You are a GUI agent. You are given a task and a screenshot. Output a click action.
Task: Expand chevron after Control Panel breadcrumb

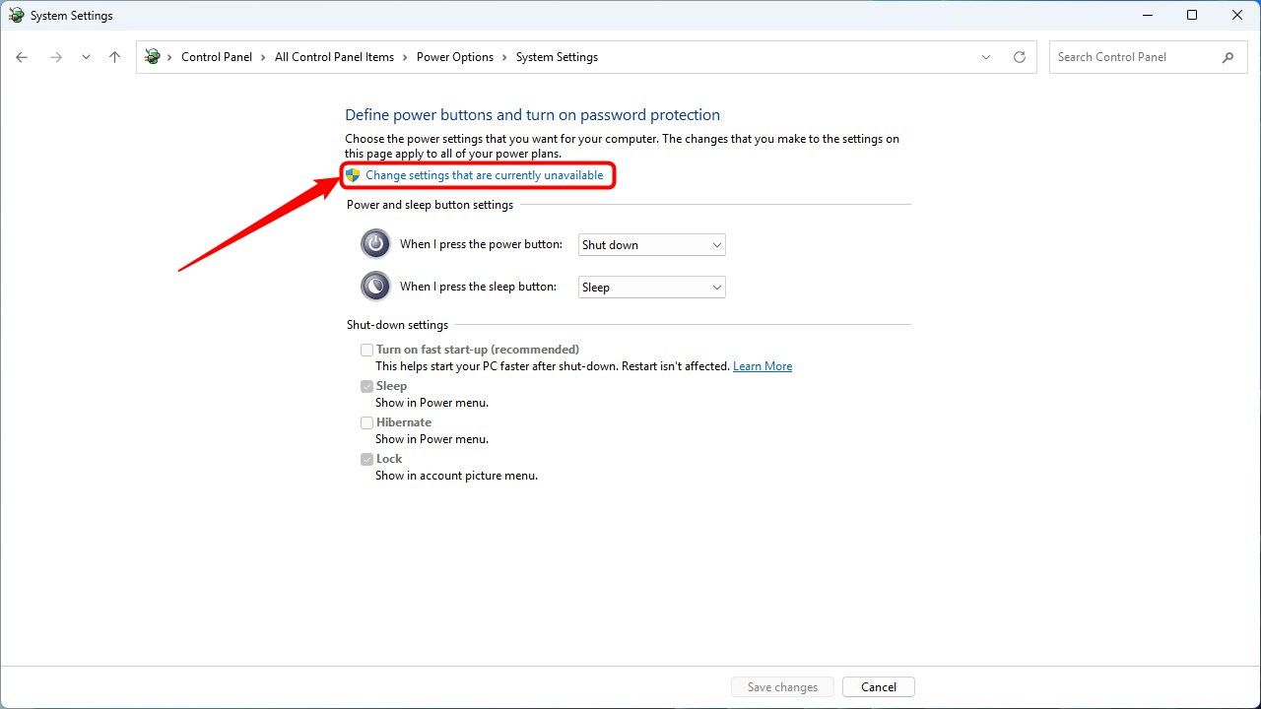tap(264, 57)
